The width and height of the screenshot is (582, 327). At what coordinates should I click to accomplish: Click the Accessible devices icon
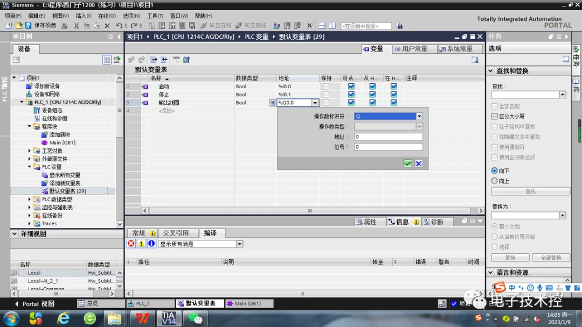[x=276, y=26]
